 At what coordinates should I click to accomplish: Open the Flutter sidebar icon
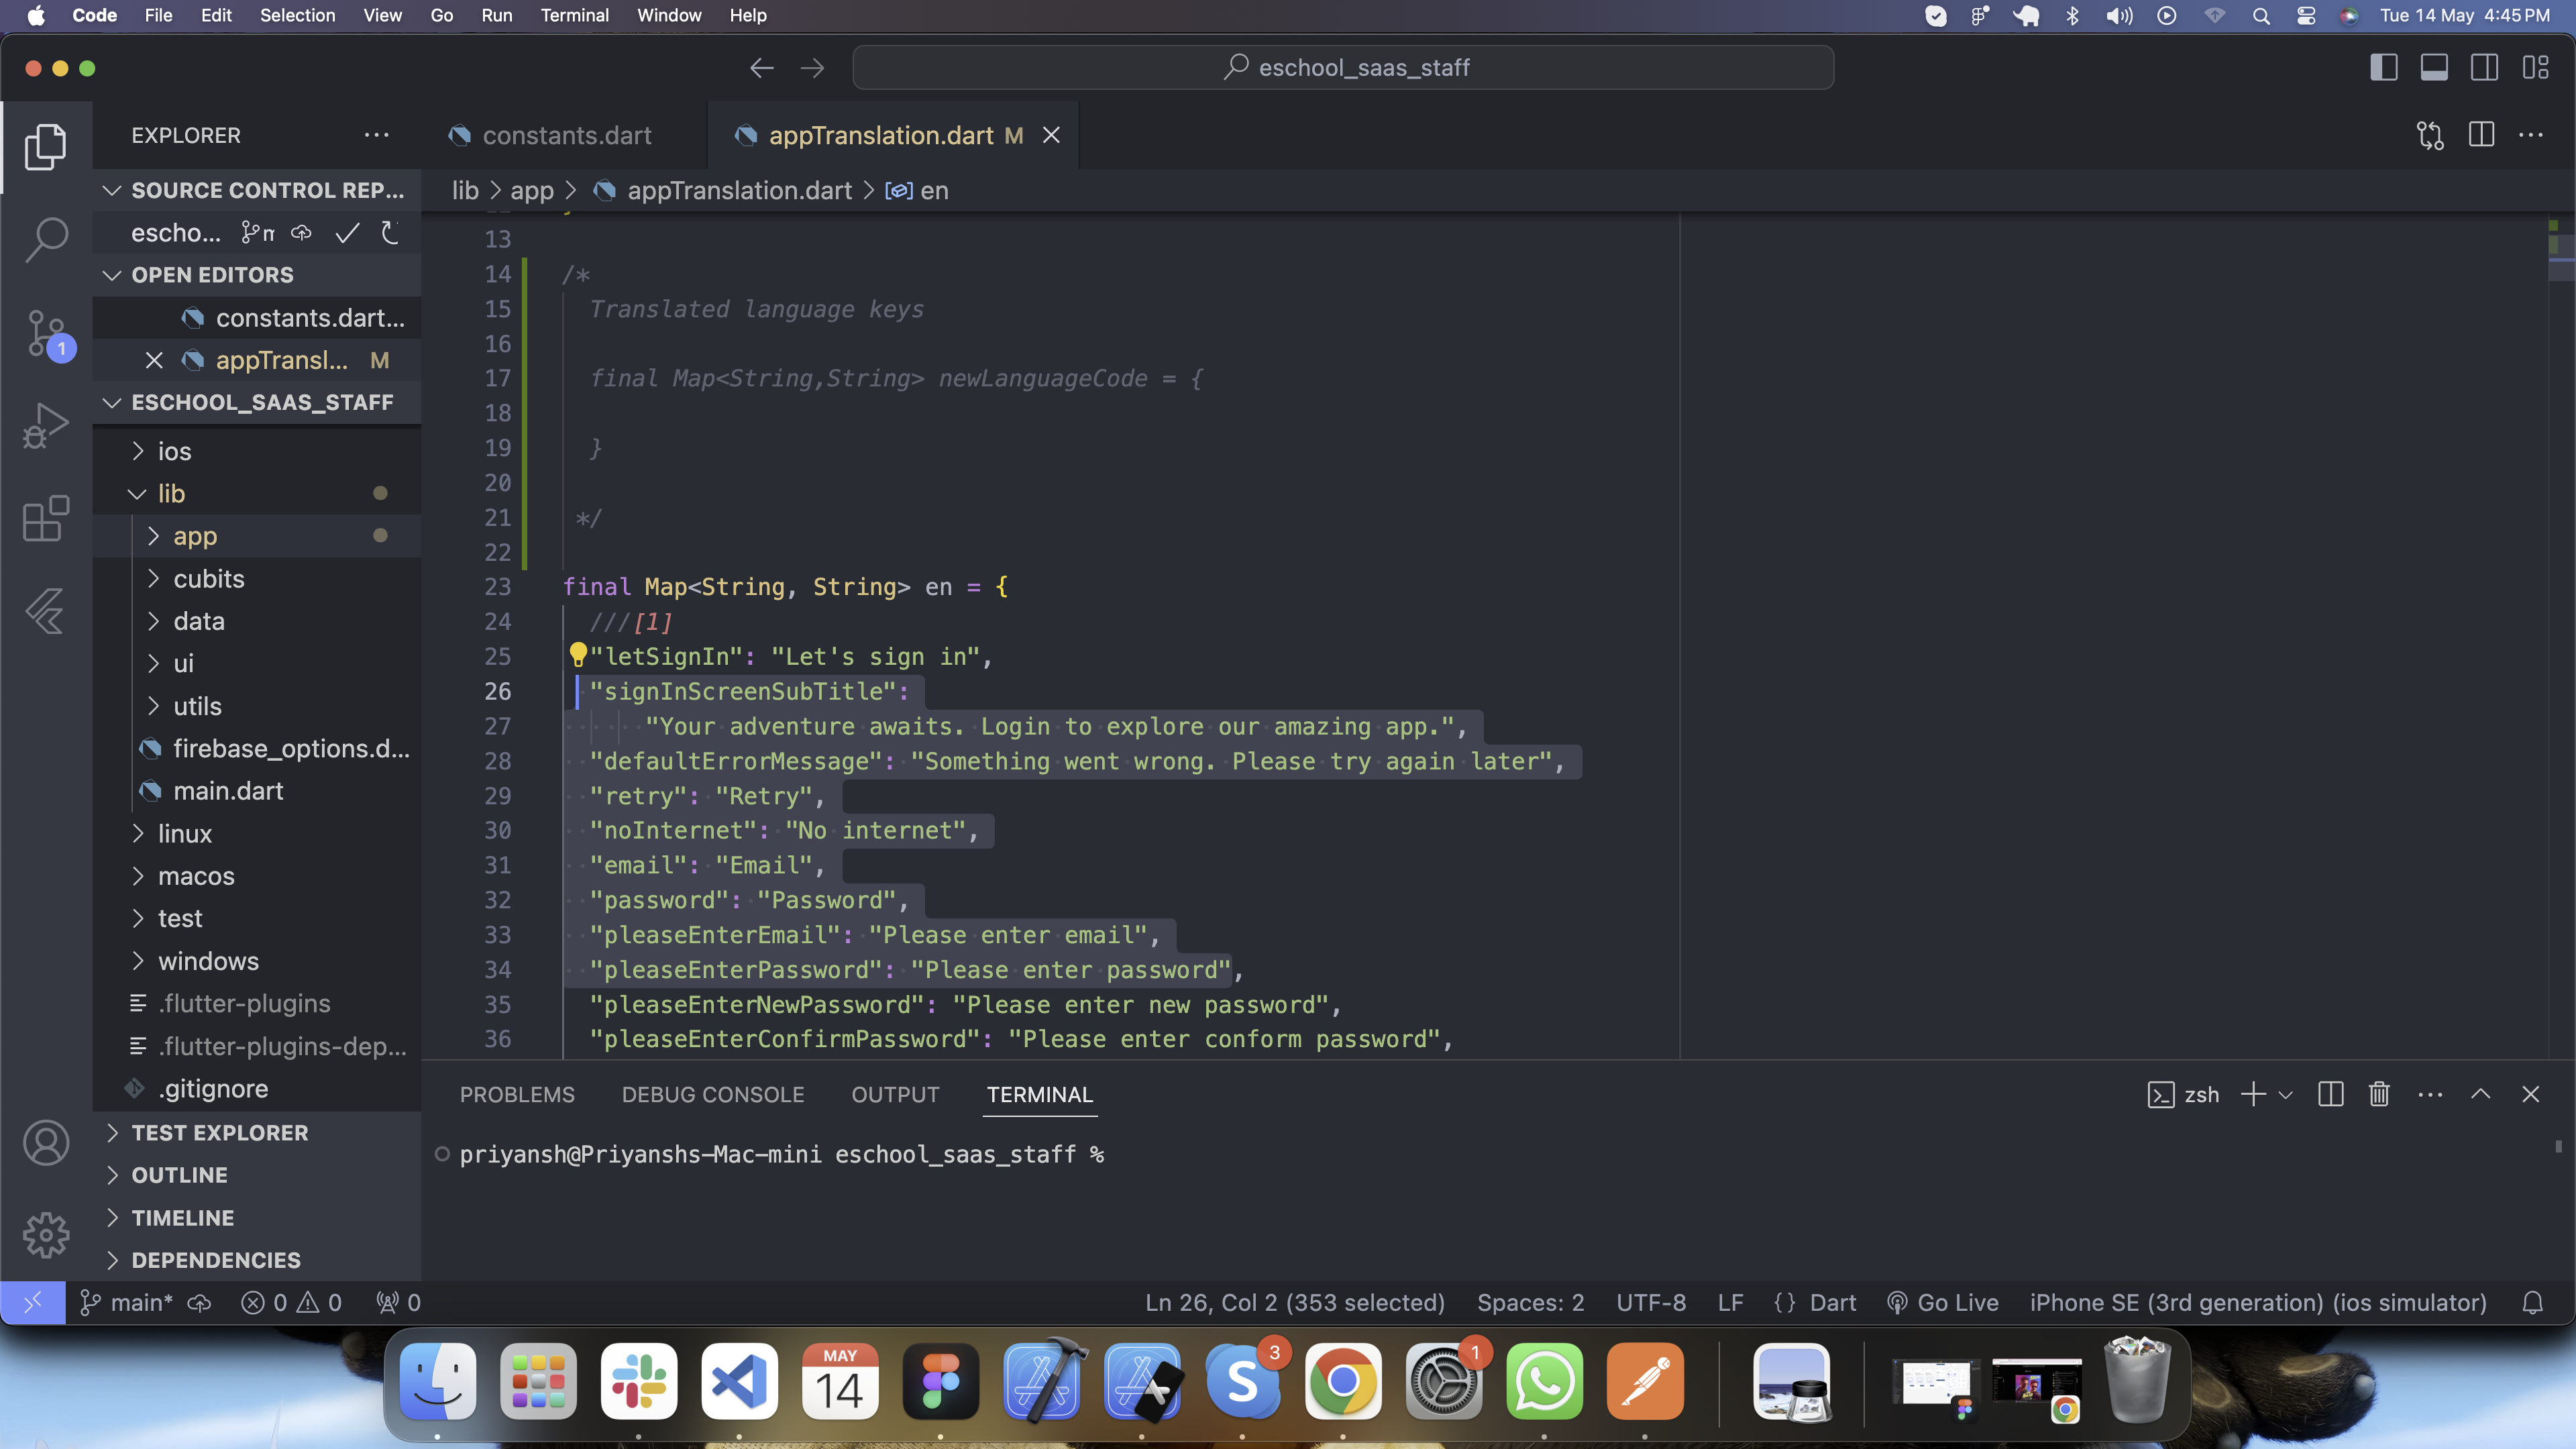click(x=46, y=610)
